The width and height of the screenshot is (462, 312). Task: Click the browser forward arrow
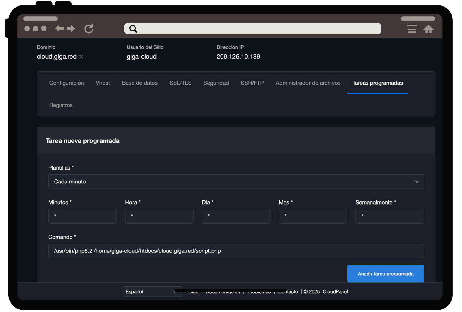[x=71, y=28]
